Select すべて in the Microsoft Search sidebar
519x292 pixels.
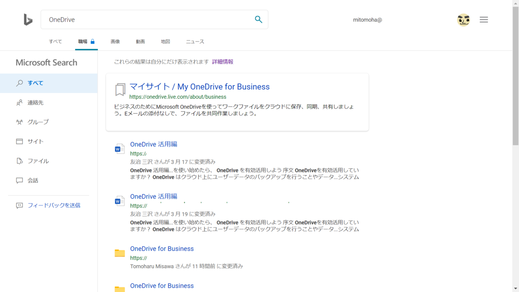click(48, 83)
